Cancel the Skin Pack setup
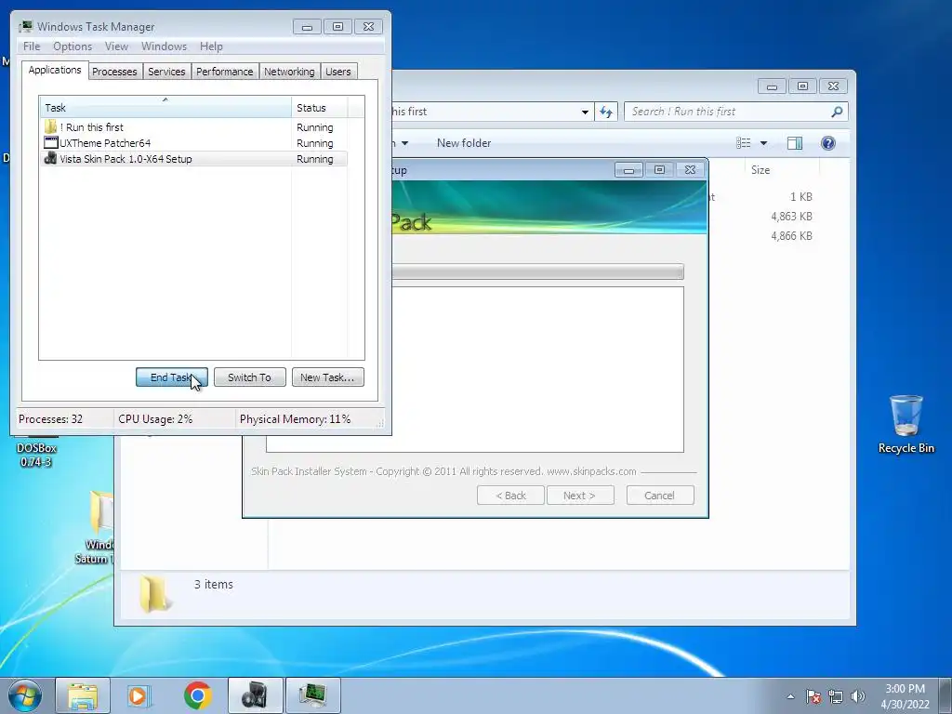Image resolution: width=952 pixels, height=714 pixels. tap(660, 496)
